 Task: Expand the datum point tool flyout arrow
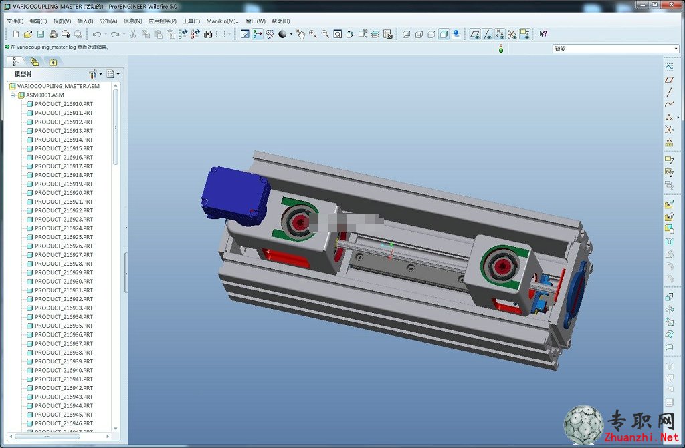(678, 117)
